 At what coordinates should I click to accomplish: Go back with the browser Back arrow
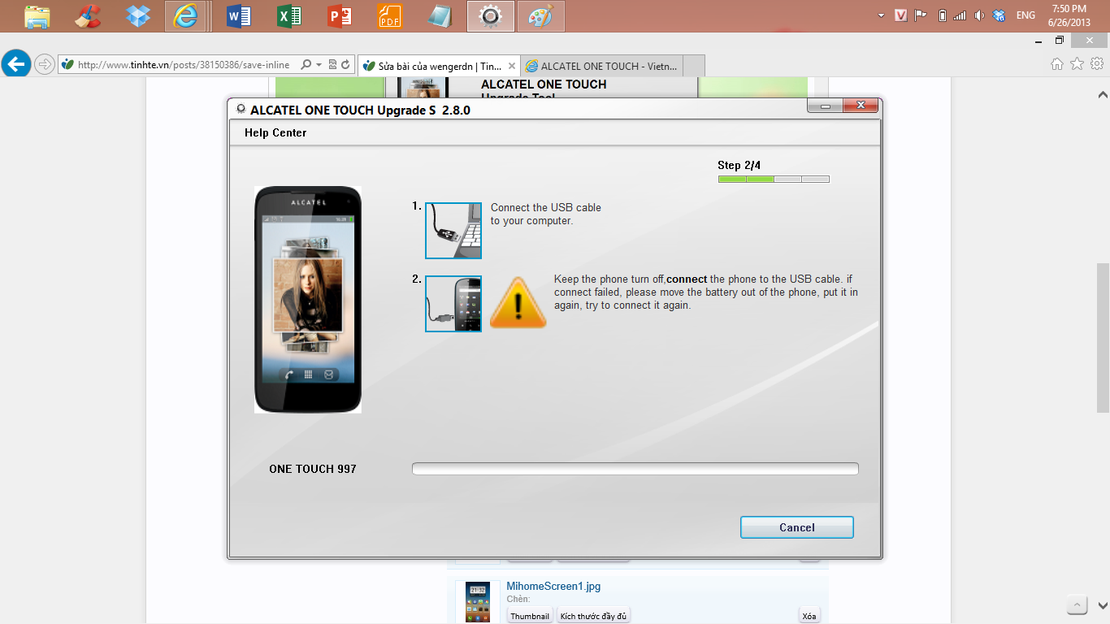[16, 63]
